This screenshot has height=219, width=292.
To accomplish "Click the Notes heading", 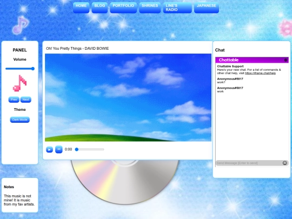I will point(9,187).
